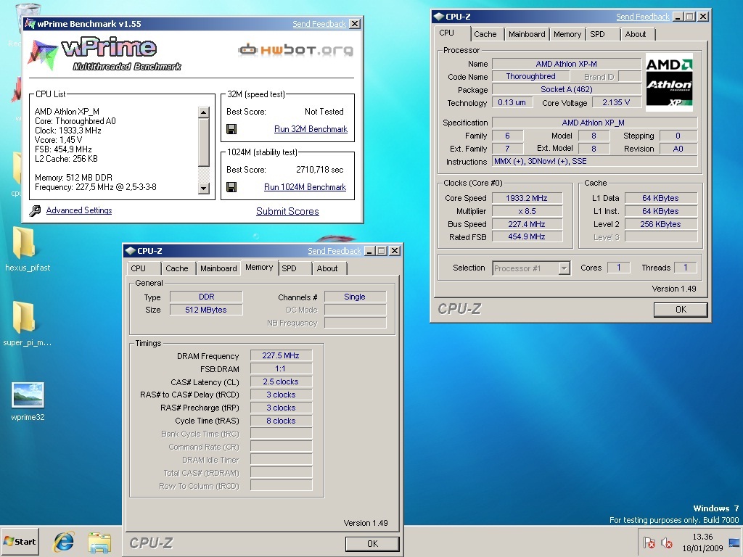Switch to Mainboard tab in CPU-Z CPU window
This screenshot has height=557, width=743.
[527, 34]
